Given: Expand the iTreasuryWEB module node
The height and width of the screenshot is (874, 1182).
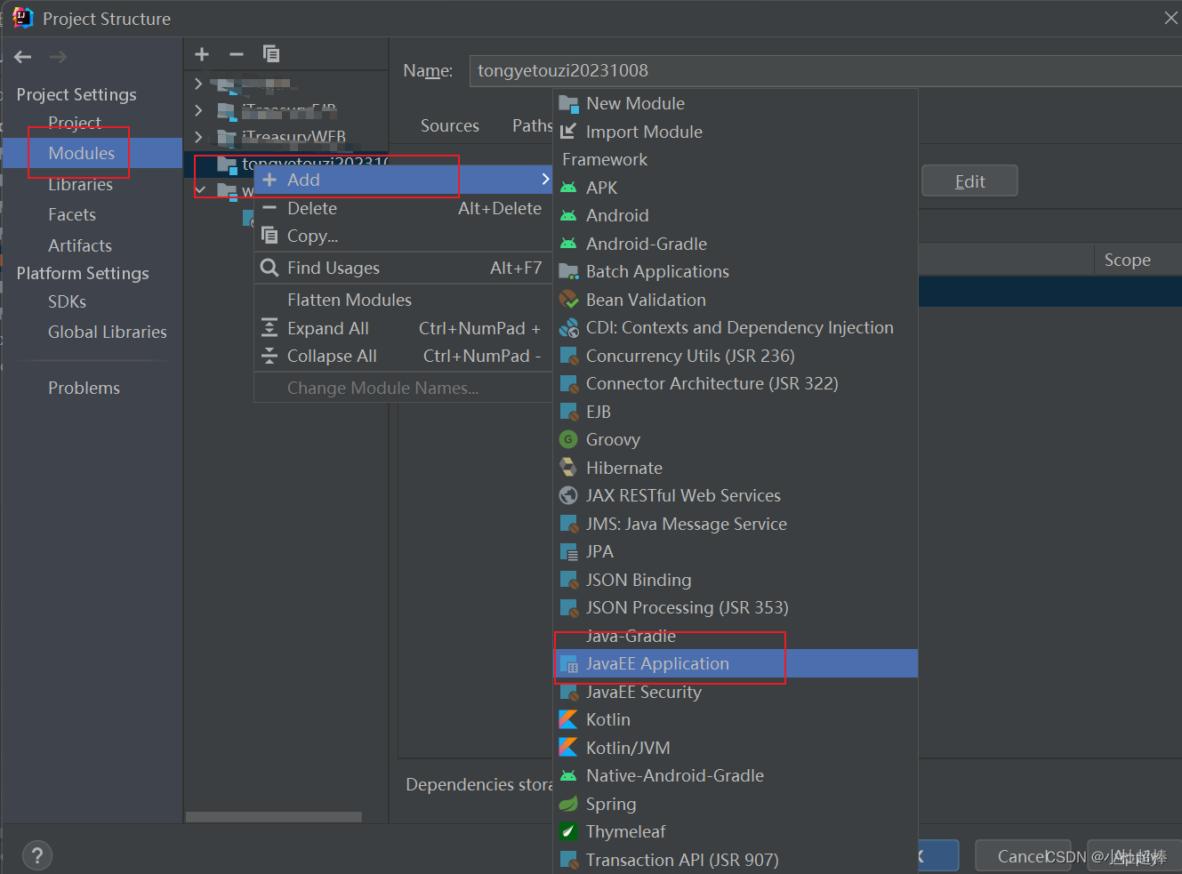Looking at the screenshot, I should click(198, 137).
